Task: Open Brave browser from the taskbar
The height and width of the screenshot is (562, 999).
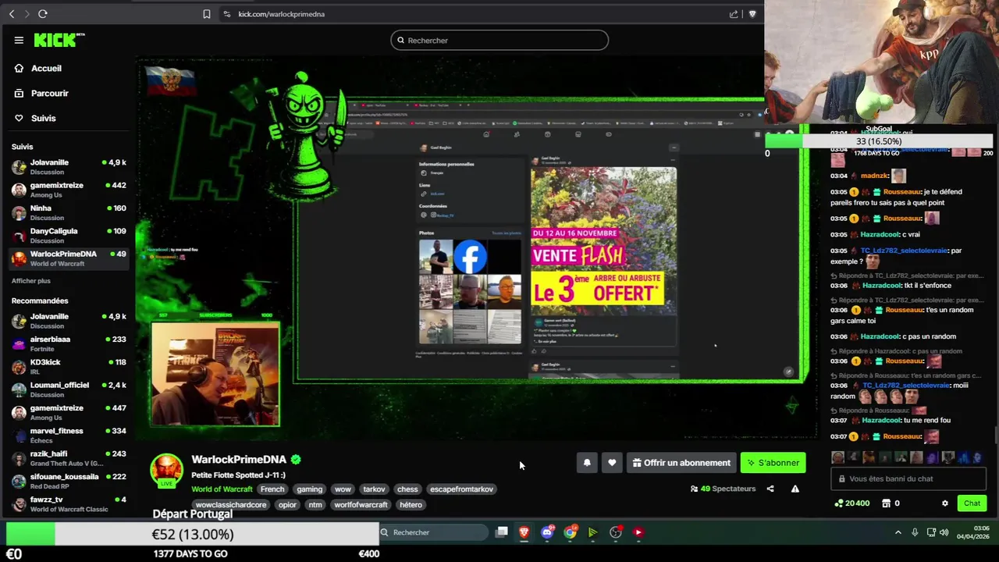Action: pyautogui.click(x=524, y=532)
